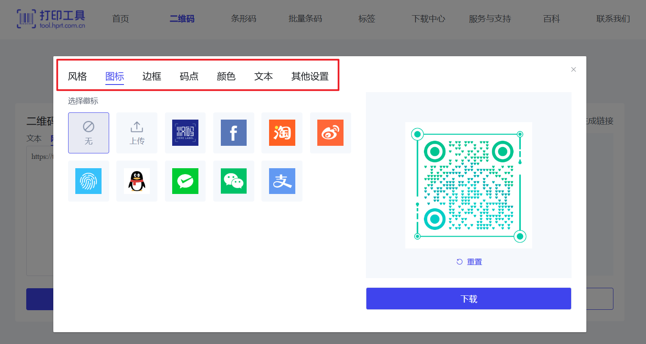Go to the 颜色 tab
Image resolution: width=646 pixels, height=344 pixels.
[x=226, y=76]
